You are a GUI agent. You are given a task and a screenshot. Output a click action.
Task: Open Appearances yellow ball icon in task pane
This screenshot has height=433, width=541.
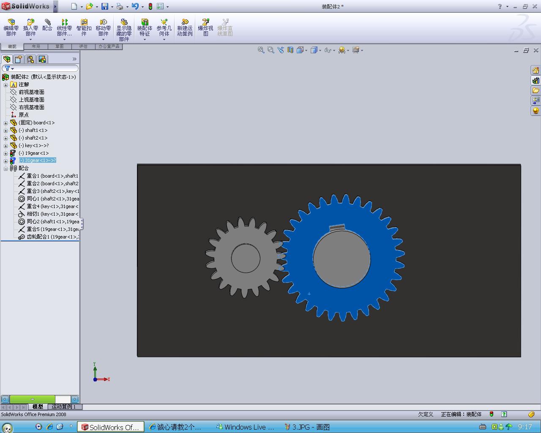coord(536,111)
